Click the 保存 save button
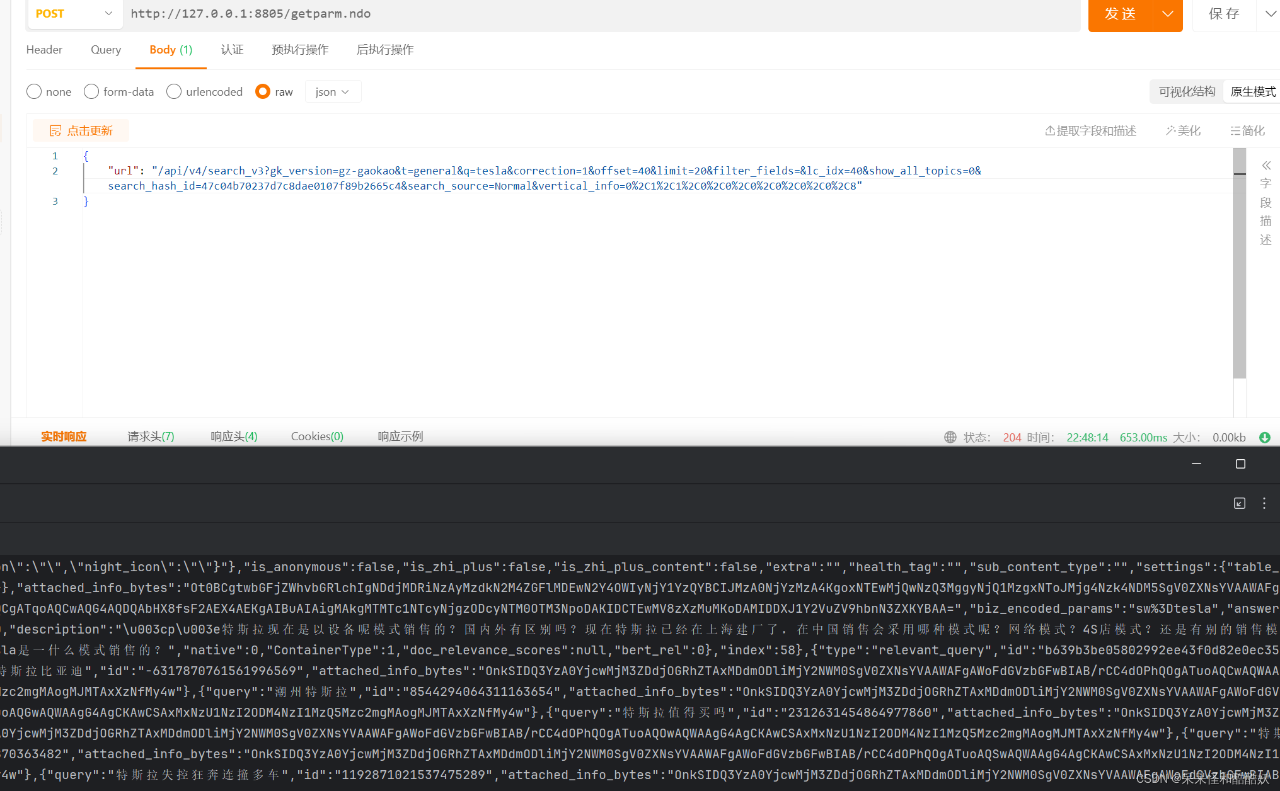 click(x=1224, y=14)
